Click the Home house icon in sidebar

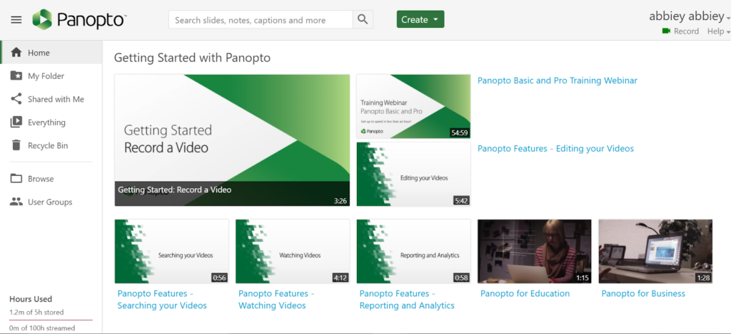tap(16, 53)
